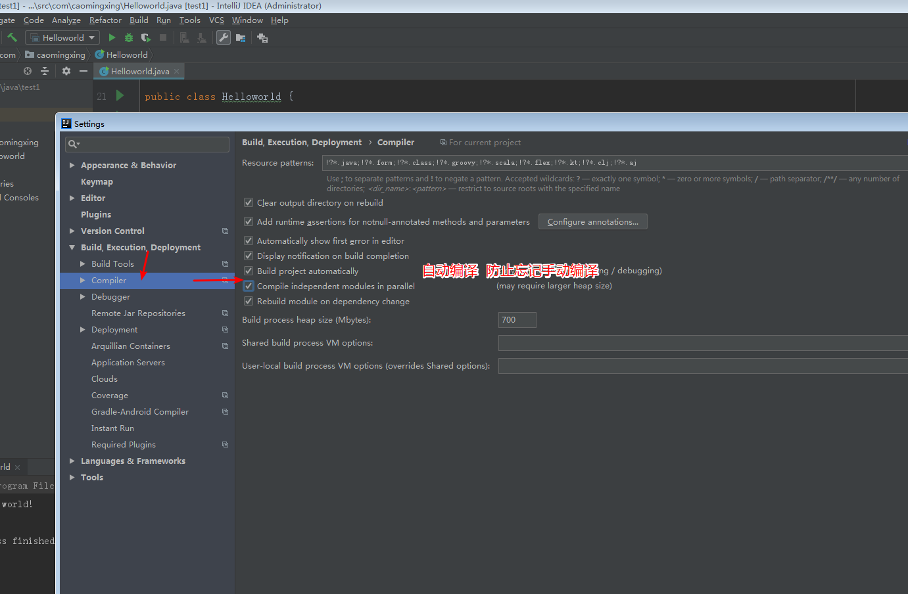Screen dimensions: 908x594
Task: Run Helloworld with coverage icon
Action: point(146,37)
